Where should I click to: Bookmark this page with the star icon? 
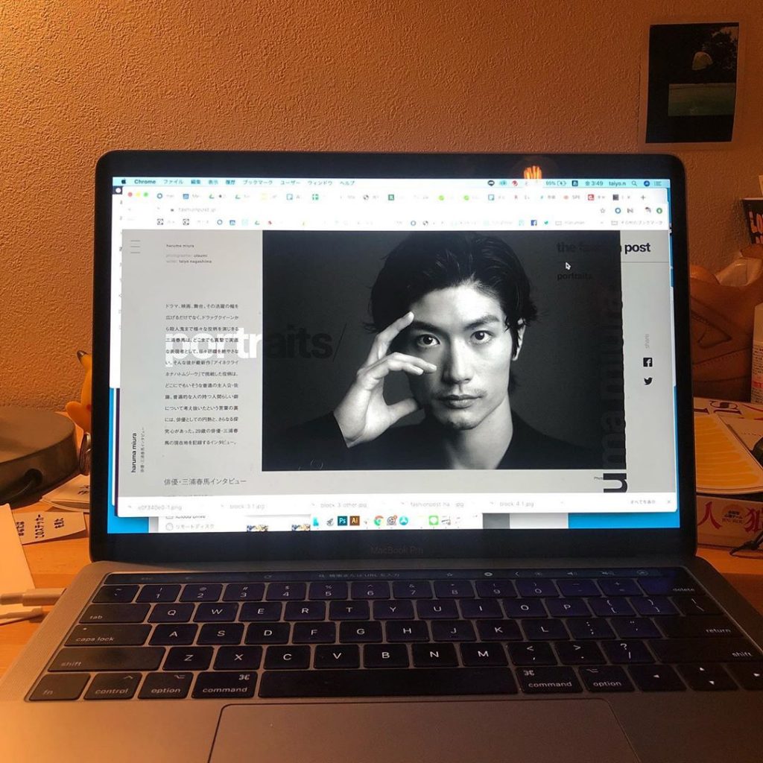pyautogui.click(x=602, y=210)
